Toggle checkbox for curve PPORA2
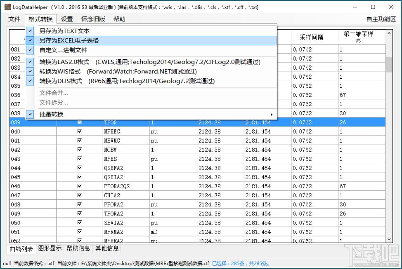The width and height of the screenshot is (402, 269). pyautogui.click(x=80, y=204)
